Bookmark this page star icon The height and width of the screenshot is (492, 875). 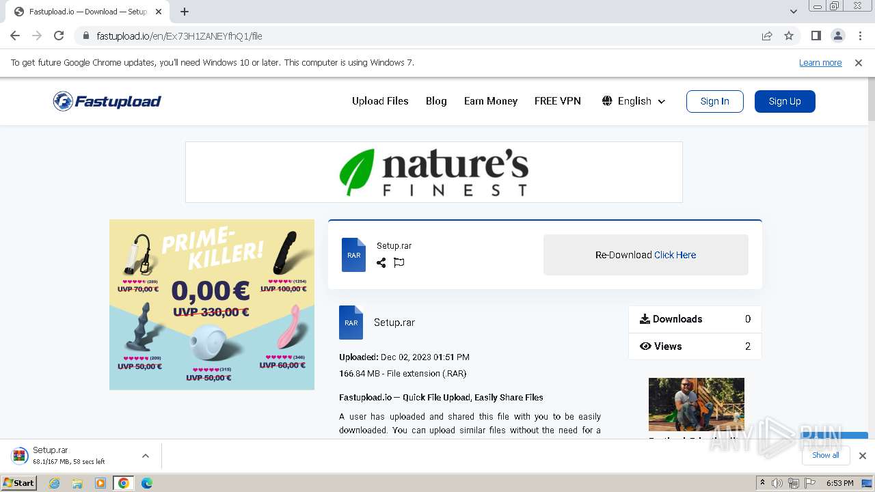[x=789, y=36]
